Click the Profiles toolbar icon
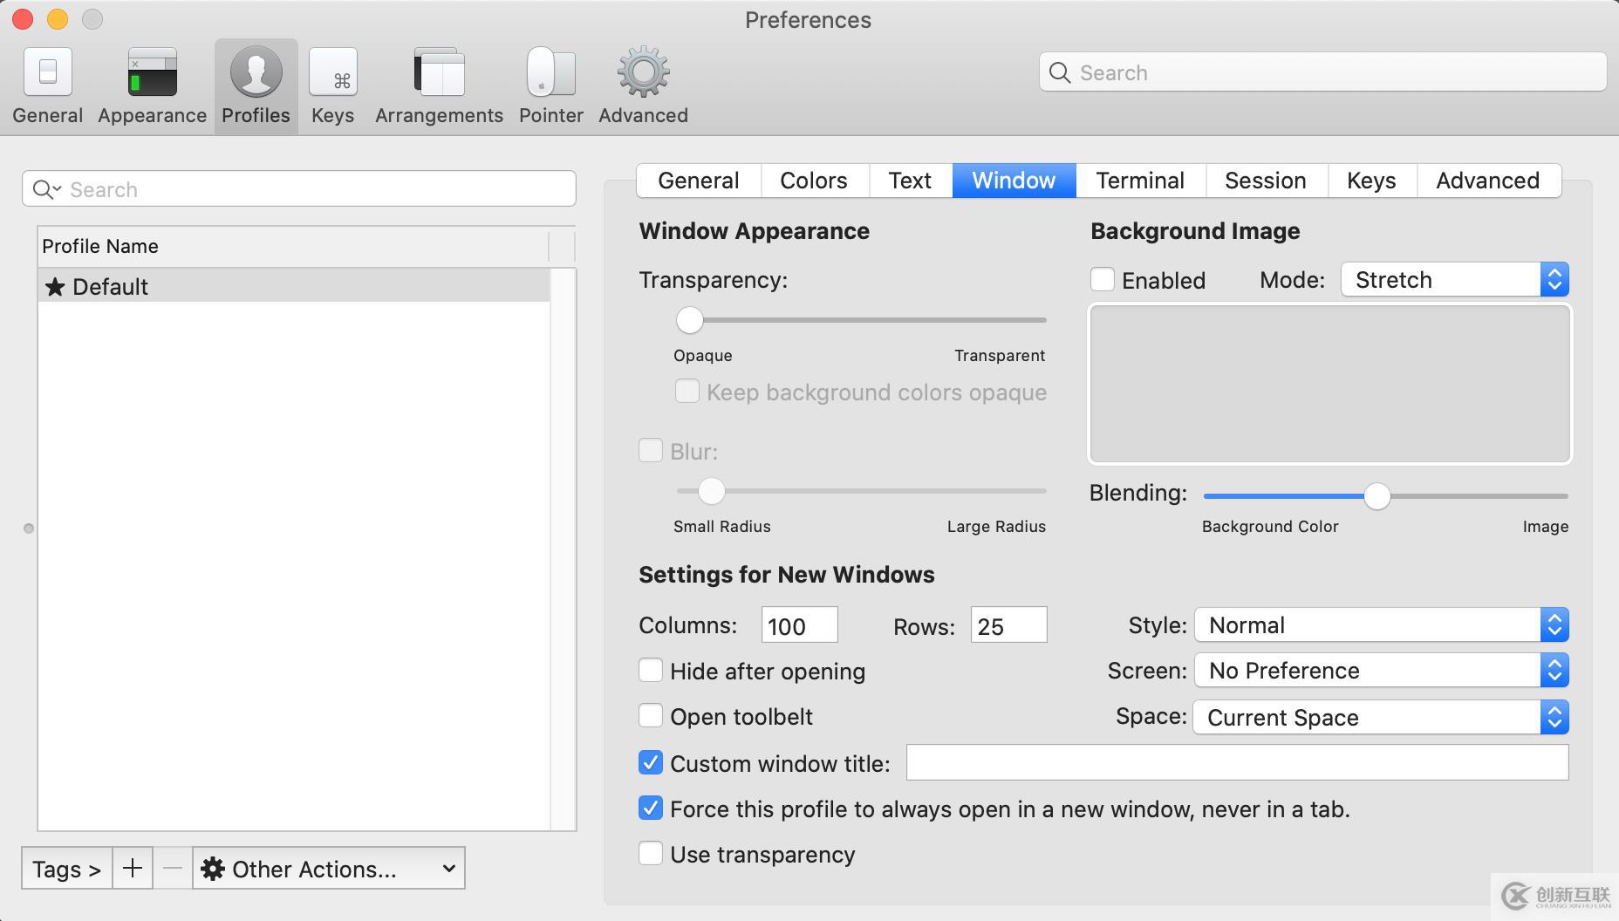This screenshot has width=1619, height=921. click(x=255, y=83)
